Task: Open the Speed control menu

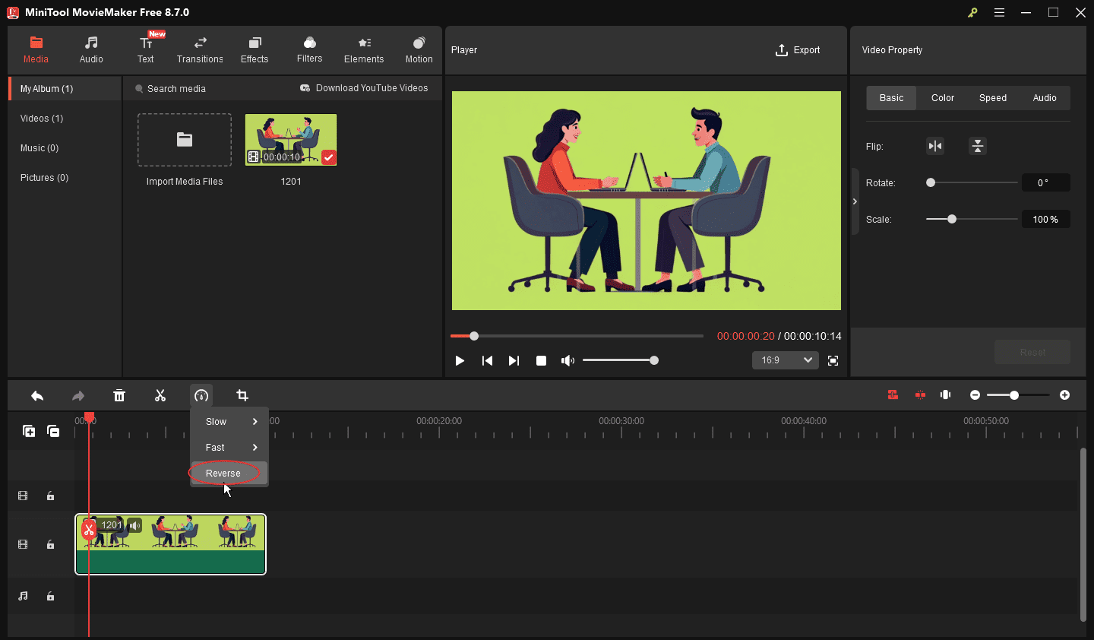Action: (201, 395)
